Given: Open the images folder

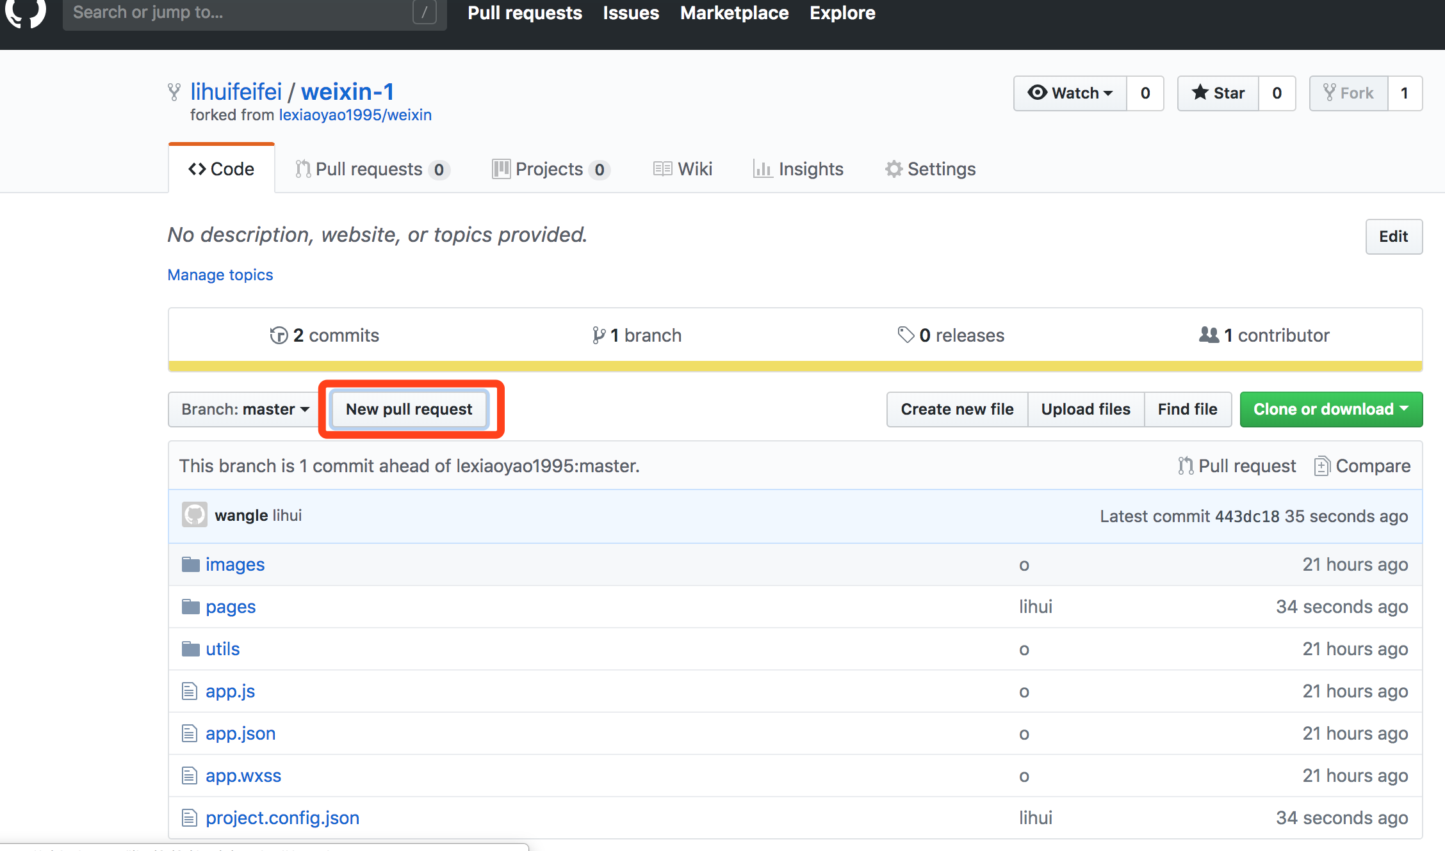Looking at the screenshot, I should [235, 564].
